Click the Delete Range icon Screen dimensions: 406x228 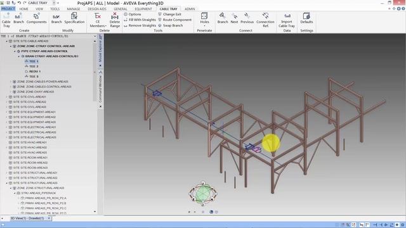pyautogui.click(x=115, y=20)
